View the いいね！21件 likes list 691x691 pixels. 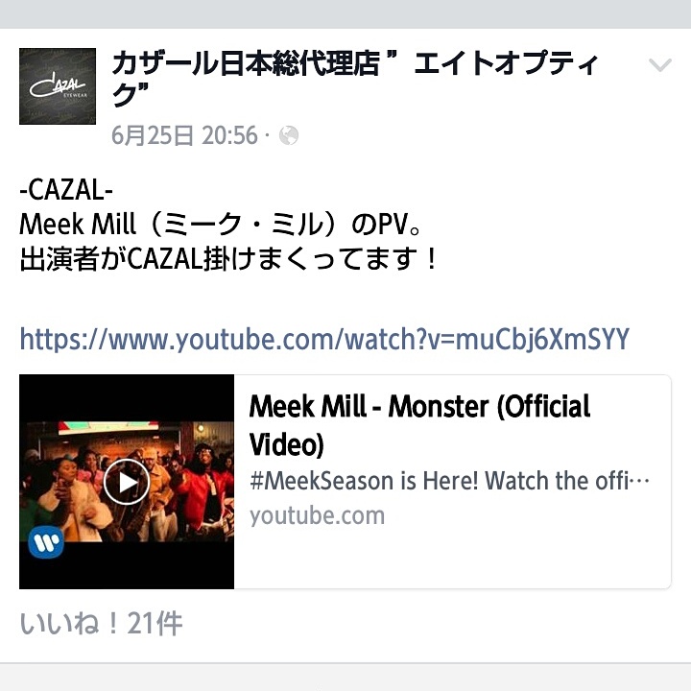(x=101, y=623)
